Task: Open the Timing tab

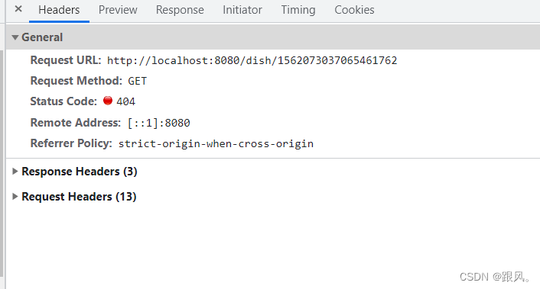Action: click(x=298, y=10)
